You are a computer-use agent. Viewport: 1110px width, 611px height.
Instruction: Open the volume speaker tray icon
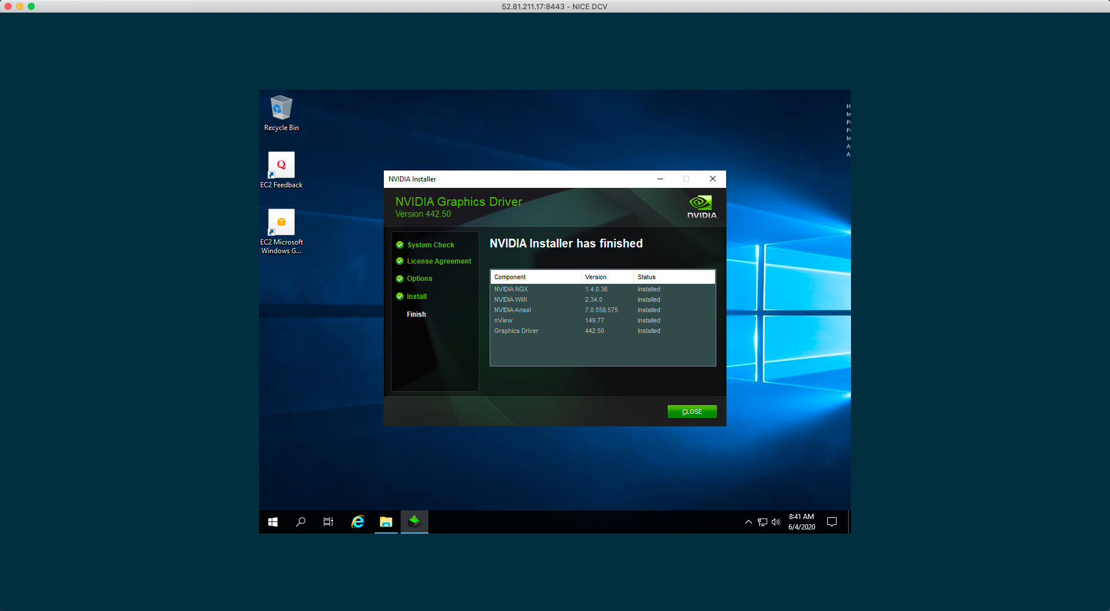pyautogui.click(x=776, y=522)
